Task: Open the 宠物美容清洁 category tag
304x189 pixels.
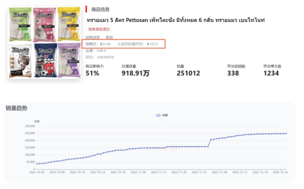Action: (99, 29)
